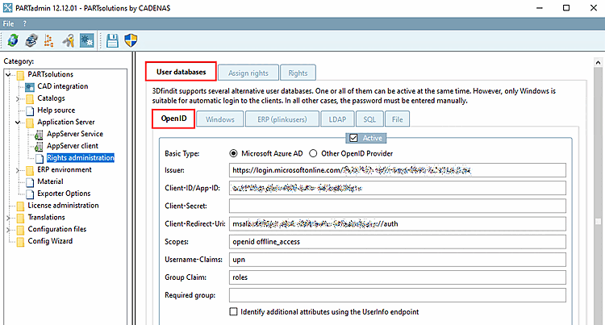The image size is (605, 325).
Task: Select Other OpenID Provider radio button
Action: 313,153
